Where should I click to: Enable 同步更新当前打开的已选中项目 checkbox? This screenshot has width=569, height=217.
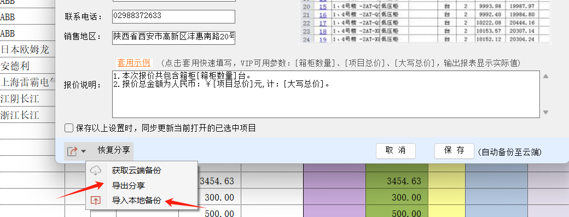pos(69,128)
